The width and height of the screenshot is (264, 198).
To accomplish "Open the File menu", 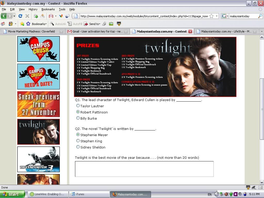I will point(4,9).
